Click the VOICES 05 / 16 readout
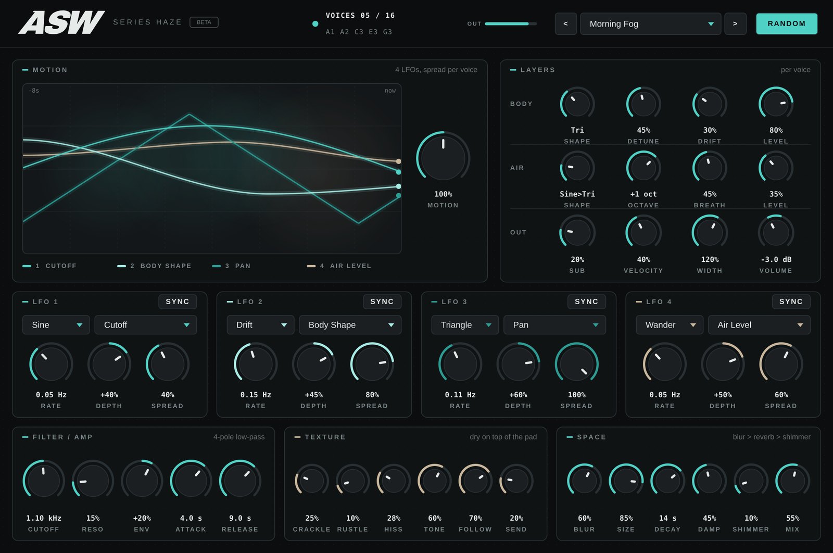The width and height of the screenshot is (833, 553). (360, 16)
